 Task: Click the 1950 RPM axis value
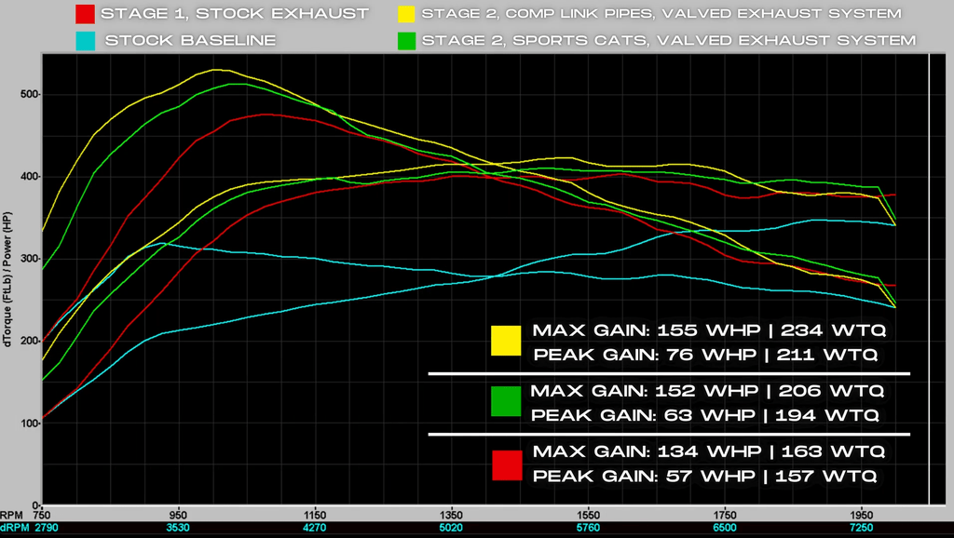[x=861, y=516]
